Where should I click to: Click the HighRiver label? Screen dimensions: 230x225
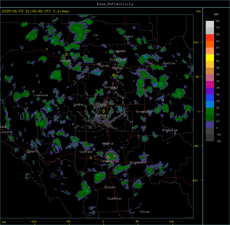pos(115,199)
